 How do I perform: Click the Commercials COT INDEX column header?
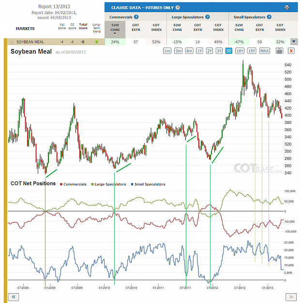pyautogui.click(x=156, y=28)
